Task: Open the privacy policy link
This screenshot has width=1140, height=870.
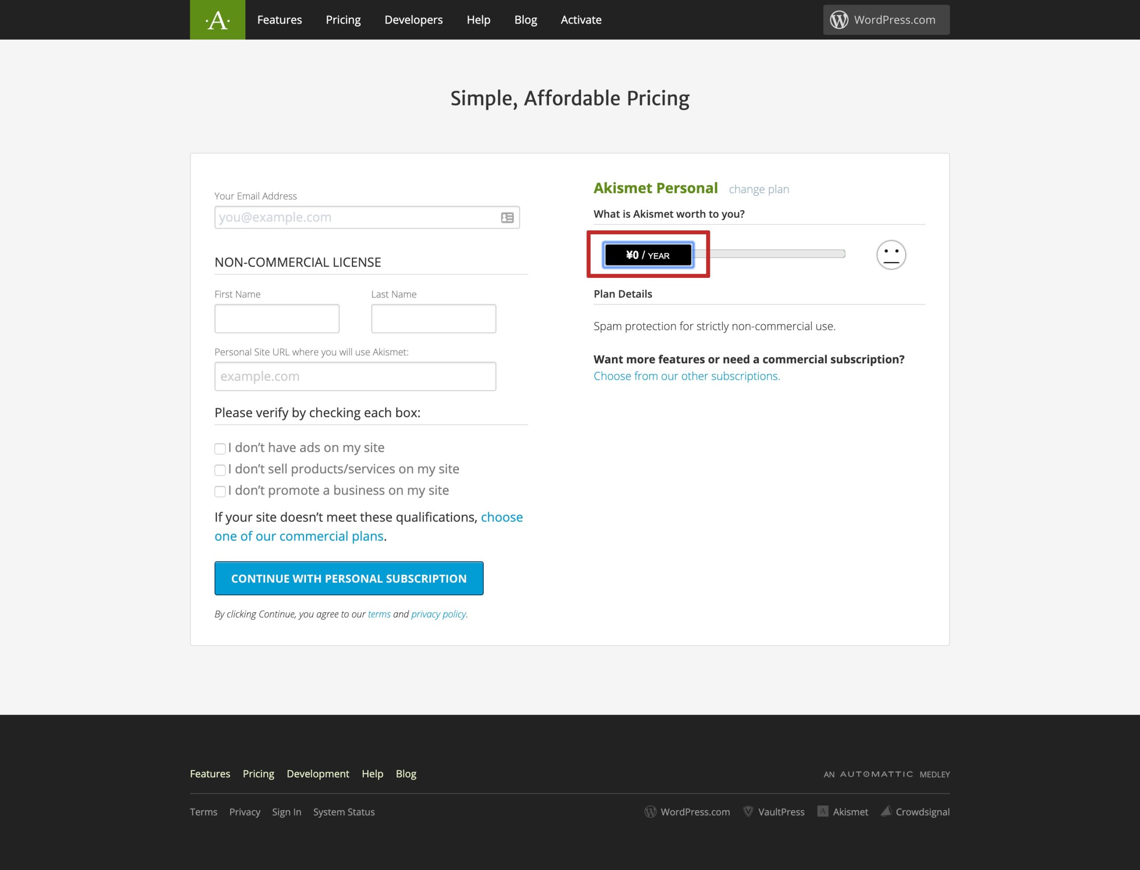Action: tap(438, 614)
